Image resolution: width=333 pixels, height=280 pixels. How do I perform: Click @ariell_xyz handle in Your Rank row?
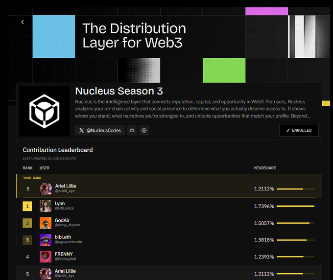pos(65,191)
